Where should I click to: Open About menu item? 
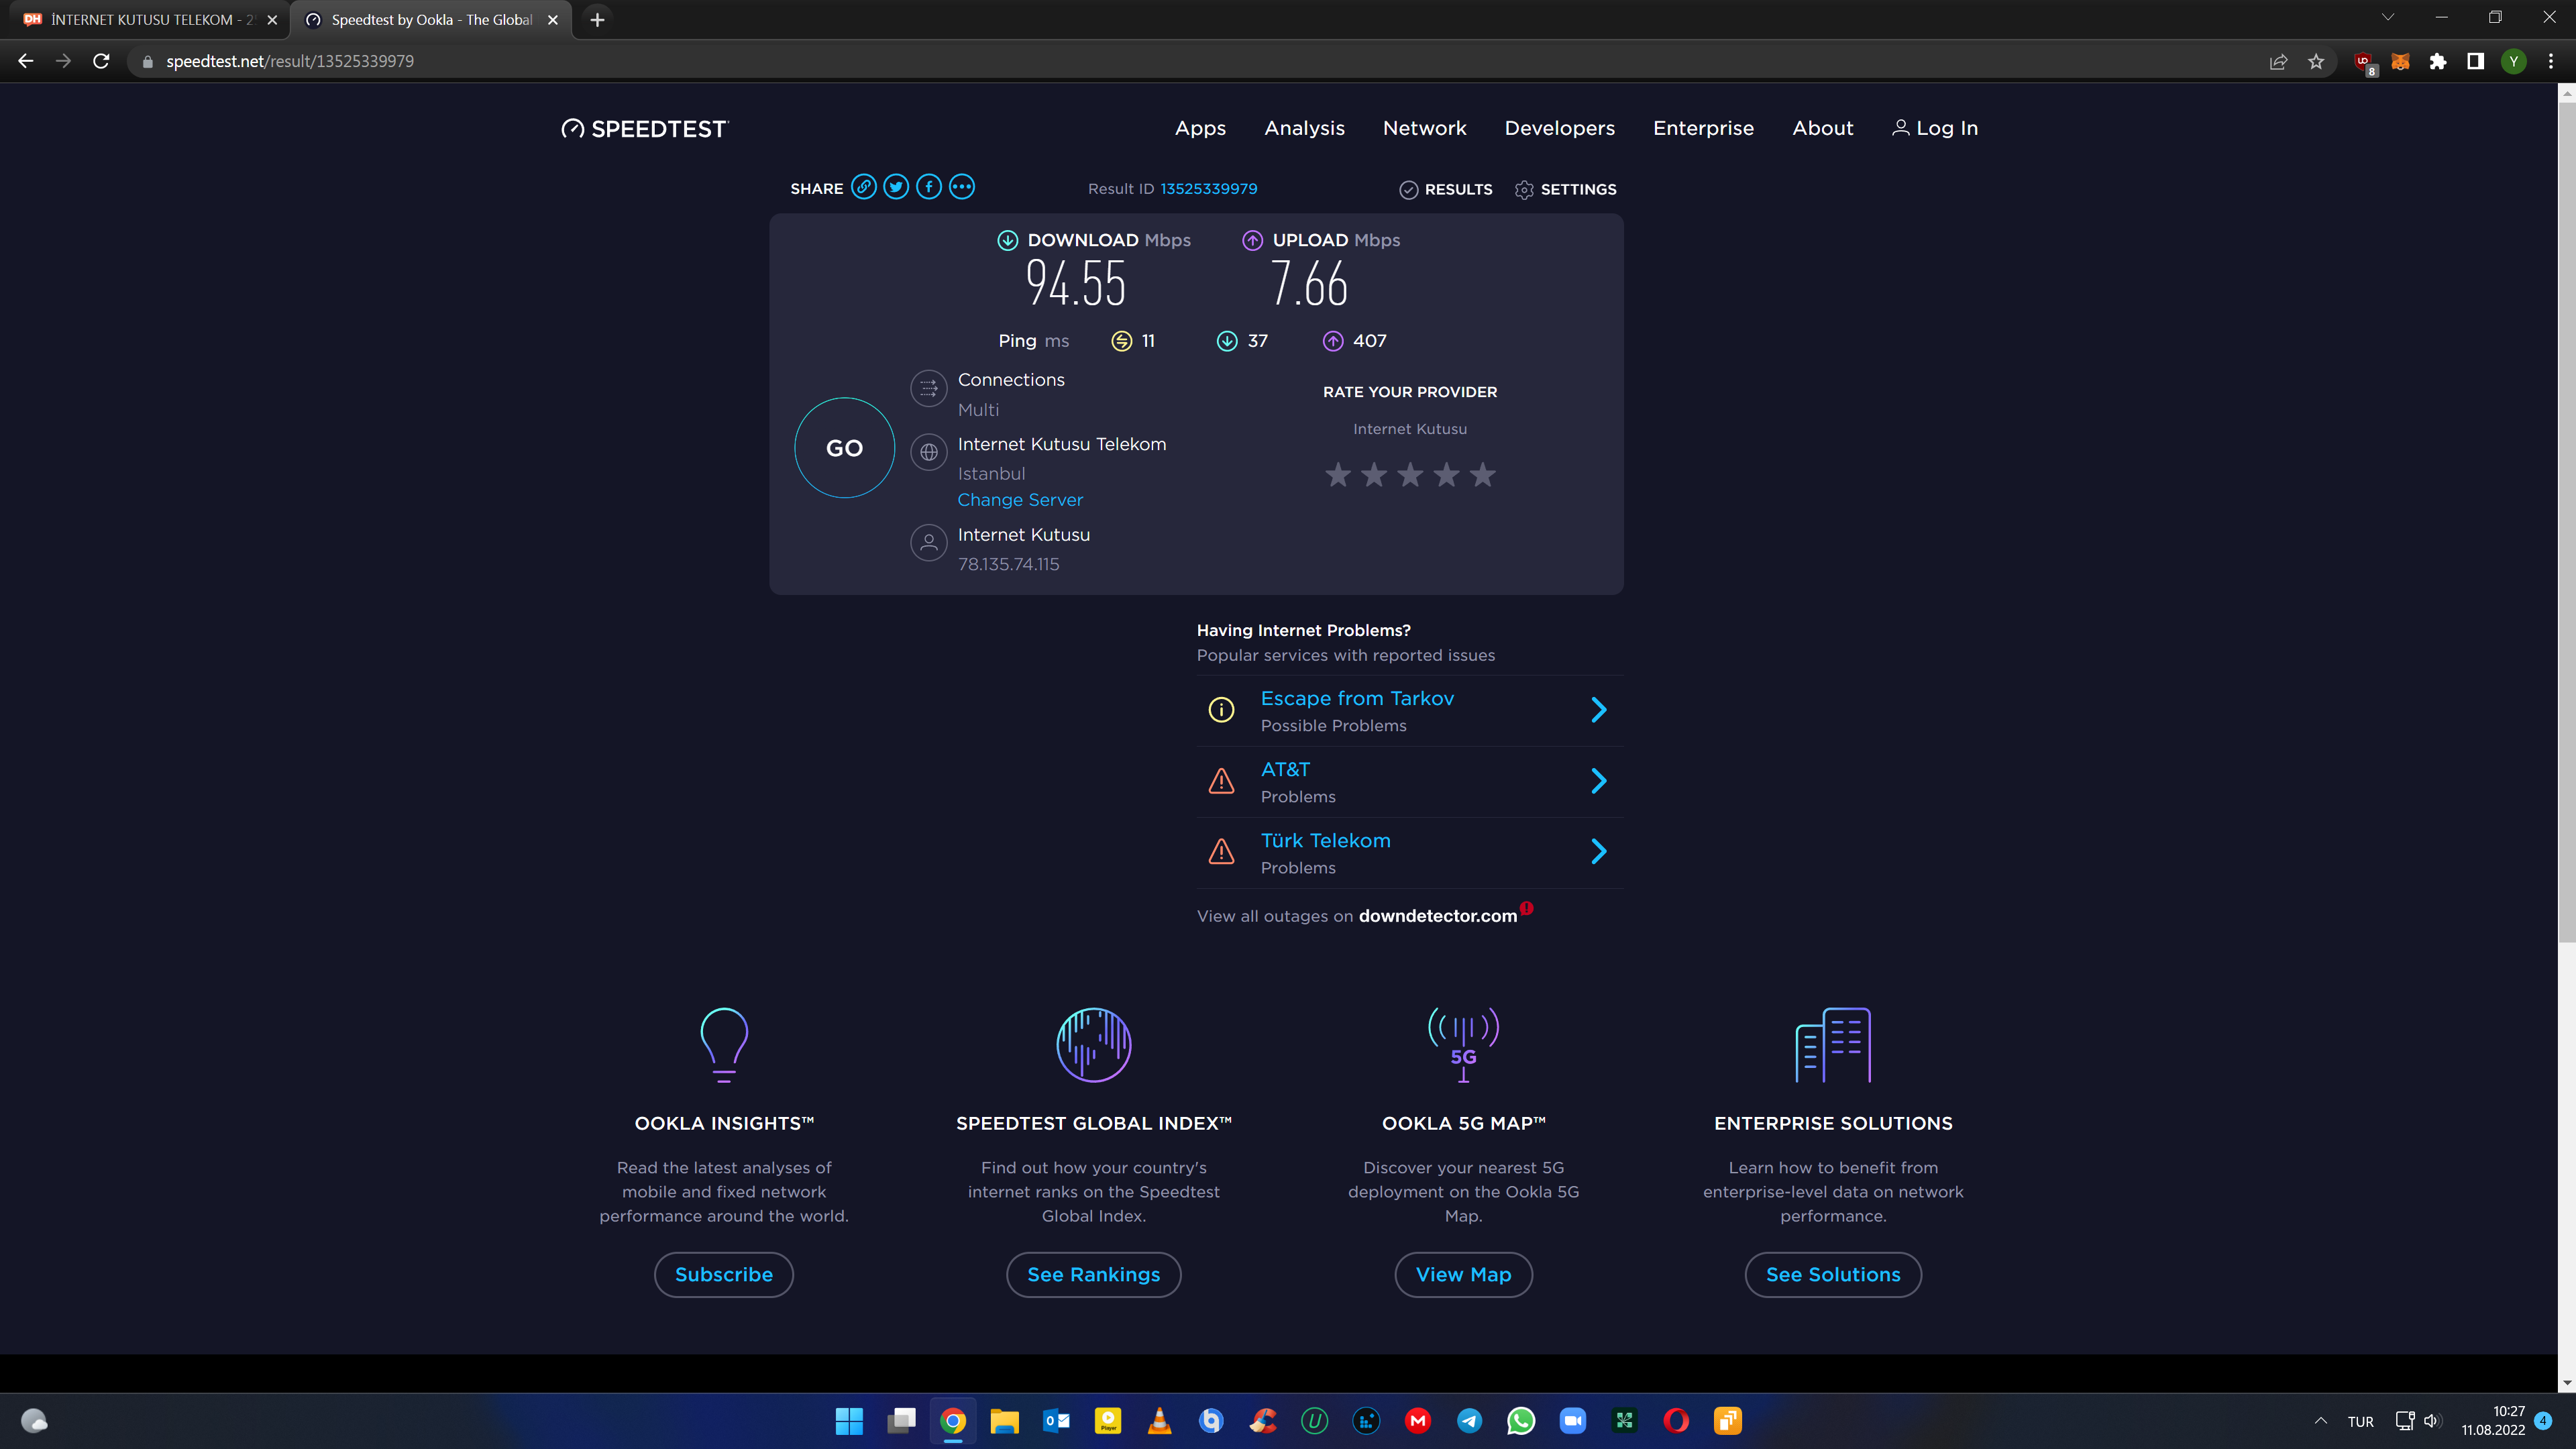[1822, 128]
